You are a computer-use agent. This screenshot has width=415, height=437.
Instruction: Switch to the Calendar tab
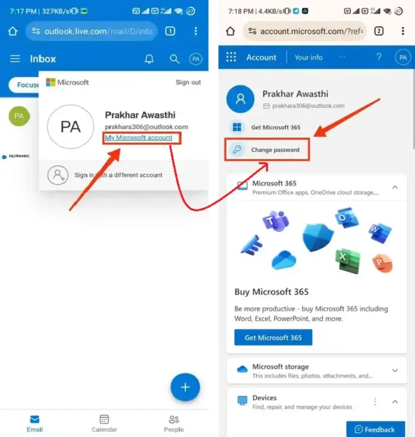104,424
